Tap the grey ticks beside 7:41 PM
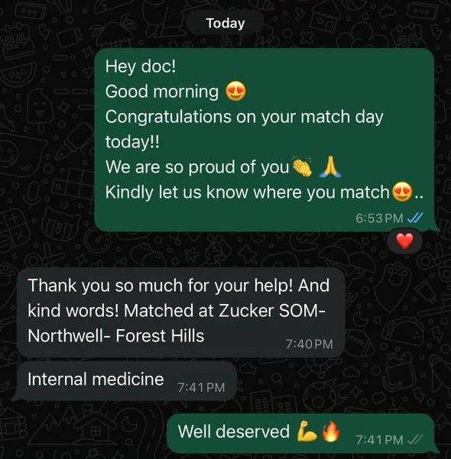 pyautogui.click(x=415, y=439)
